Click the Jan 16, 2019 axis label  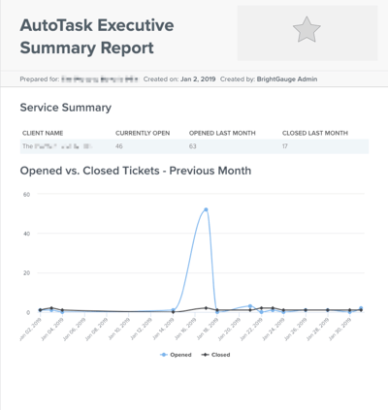[x=185, y=329]
